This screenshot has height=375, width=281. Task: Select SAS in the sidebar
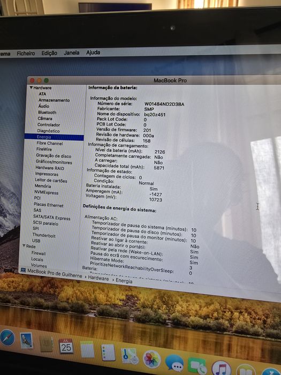(37, 210)
